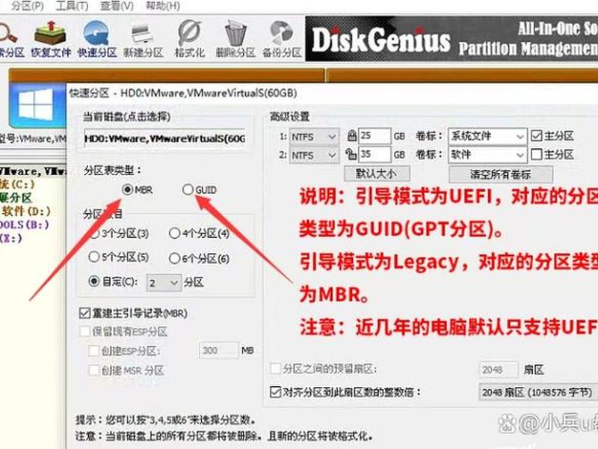The width and height of the screenshot is (598, 449).
Task: Open the 分区(P) menu
Action: click(27, 6)
